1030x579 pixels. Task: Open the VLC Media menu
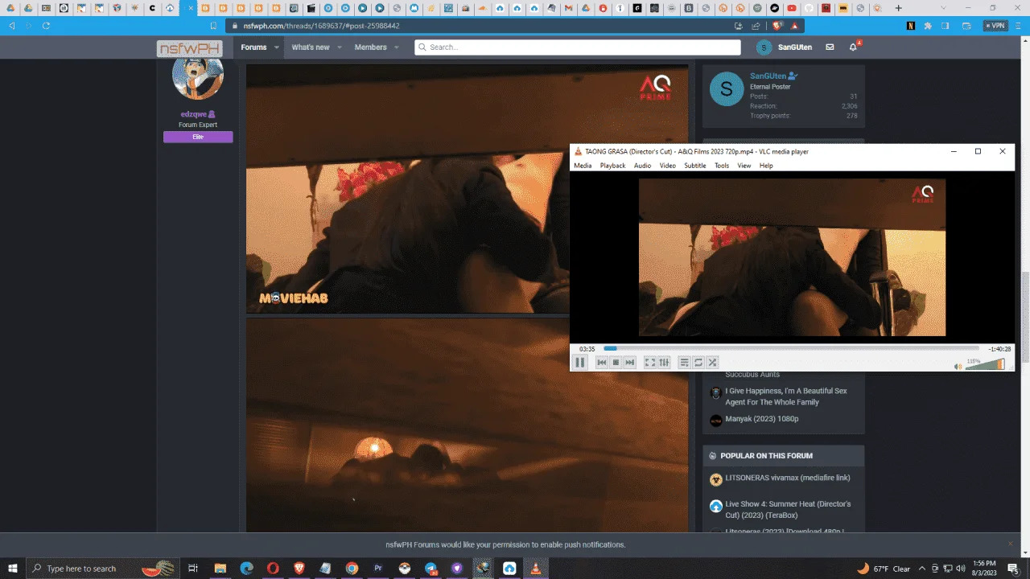(583, 166)
